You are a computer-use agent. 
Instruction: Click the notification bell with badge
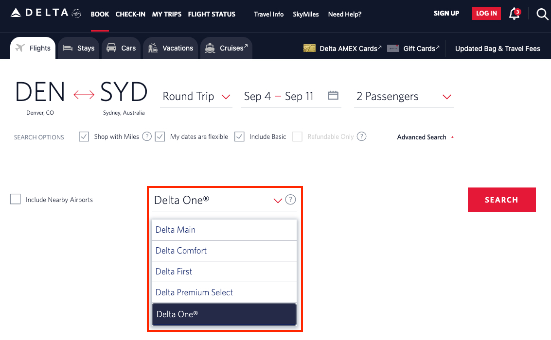(x=514, y=14)
